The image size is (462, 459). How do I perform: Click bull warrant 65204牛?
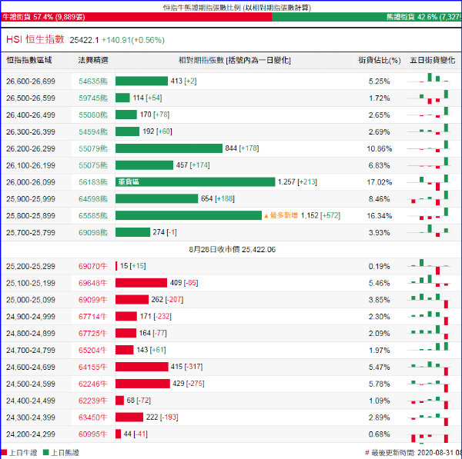point(93,350)
